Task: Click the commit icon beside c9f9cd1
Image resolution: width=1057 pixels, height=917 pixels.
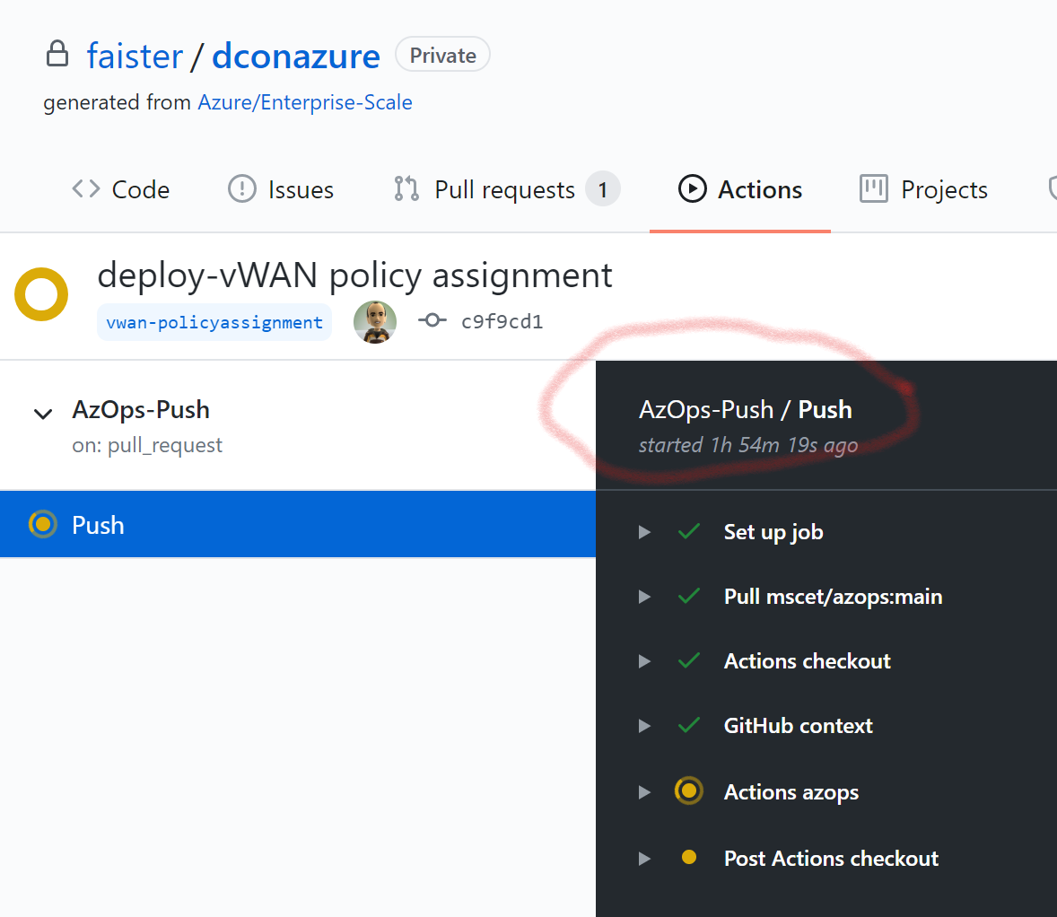Action: [x=432, y=320]
